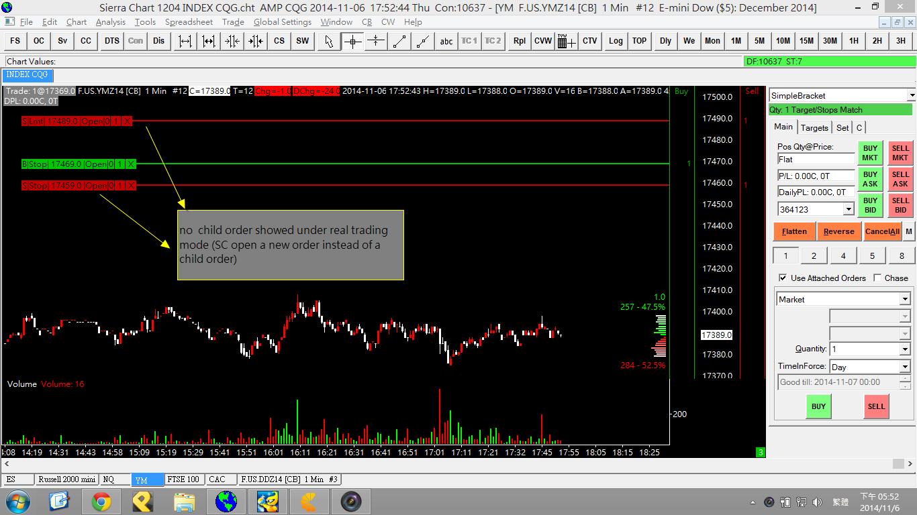Select the horizontal line with arrows tool
This screenshot has width=917, height=515.
pyautogui.click(x=376, y=41)
